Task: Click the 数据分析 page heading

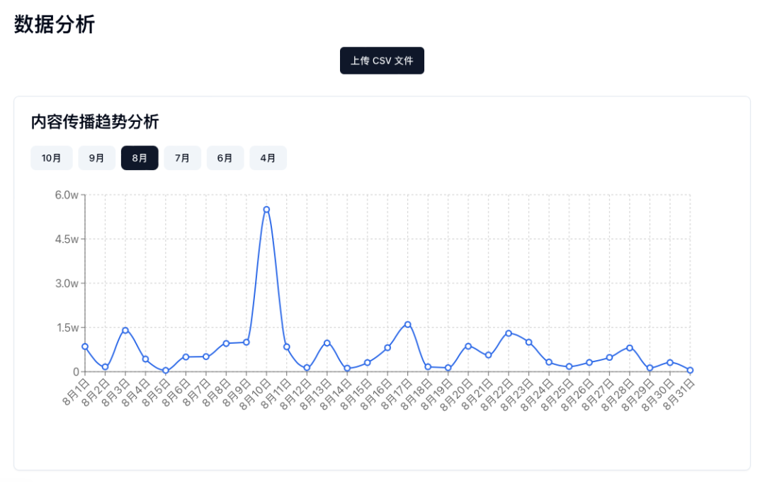Action: point(55,24)
